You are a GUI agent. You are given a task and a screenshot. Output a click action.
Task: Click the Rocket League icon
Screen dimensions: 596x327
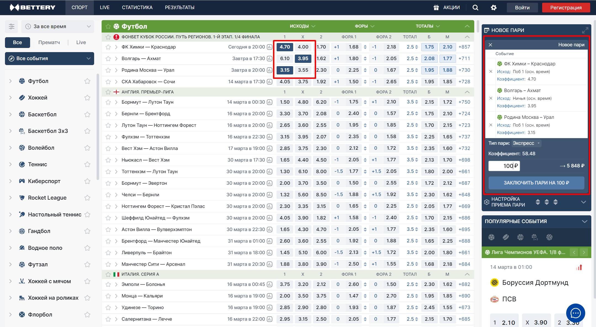tap(22, 198)
